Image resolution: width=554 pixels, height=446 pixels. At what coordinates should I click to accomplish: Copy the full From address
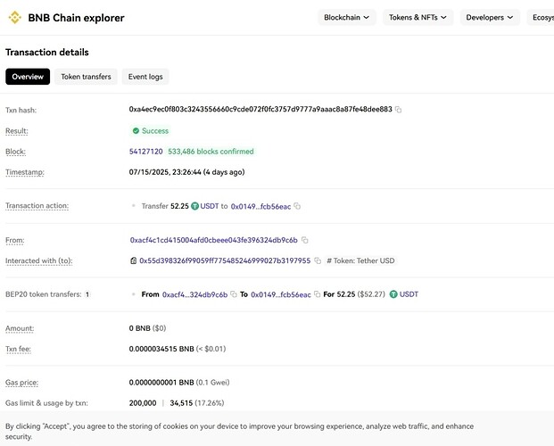click(x=305, y=240)
